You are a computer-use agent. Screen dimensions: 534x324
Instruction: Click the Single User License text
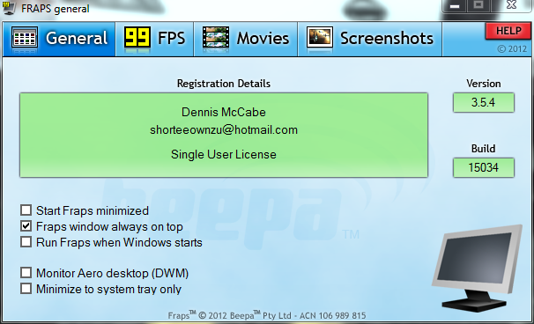coord(224,154)
